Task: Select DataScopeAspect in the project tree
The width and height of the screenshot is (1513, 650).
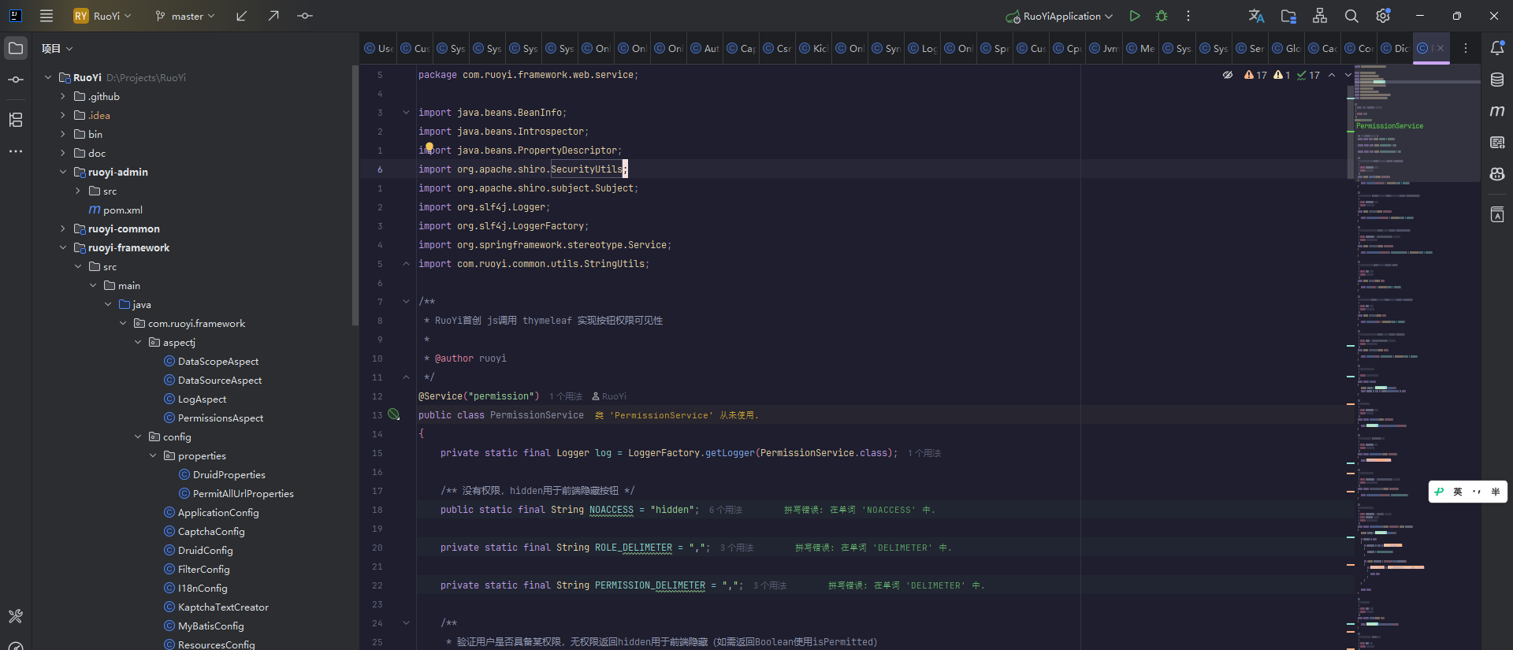Action: coord(218,361)
